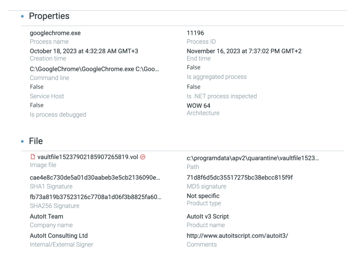Screen dimensions: 359x262
Task: Click the AutoIt v3 Script product name
Action: [x=208, y=217]
